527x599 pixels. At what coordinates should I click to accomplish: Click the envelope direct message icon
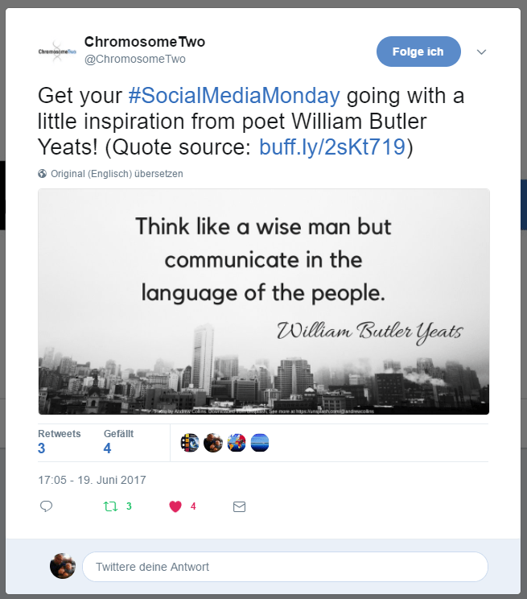[238, 506]
